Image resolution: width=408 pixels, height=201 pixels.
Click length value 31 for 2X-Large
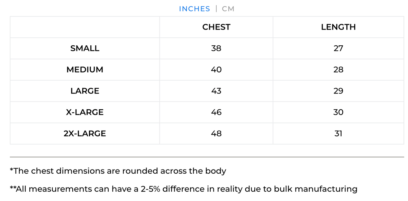[338, 133]
